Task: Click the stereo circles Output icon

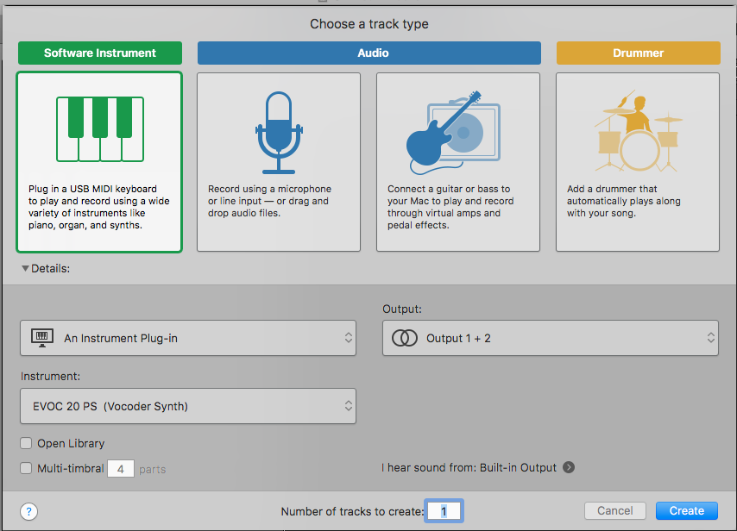Action: point(405,338)
